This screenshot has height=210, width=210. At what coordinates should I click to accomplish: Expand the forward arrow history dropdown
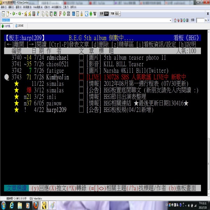click(22, 14)
